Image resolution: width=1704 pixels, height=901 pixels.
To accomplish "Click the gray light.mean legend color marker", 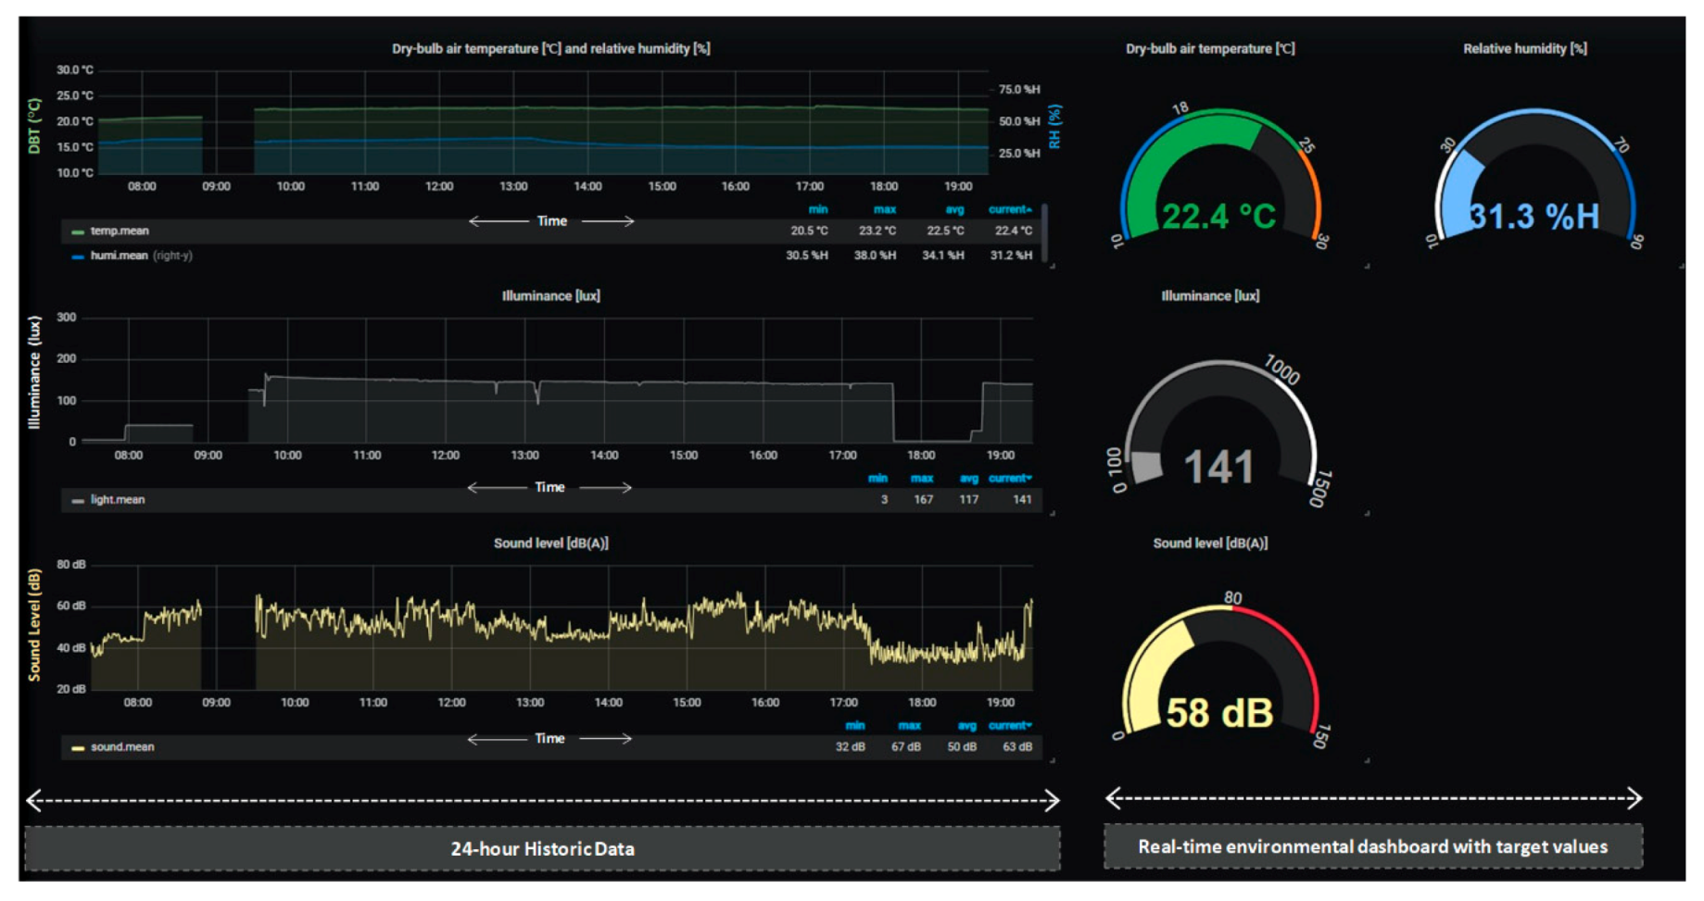I will tap(78, 500).
